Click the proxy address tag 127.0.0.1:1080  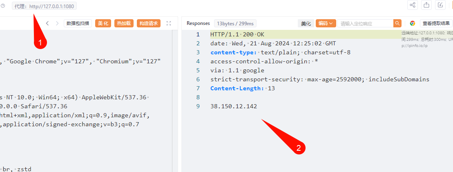(45, 6)
